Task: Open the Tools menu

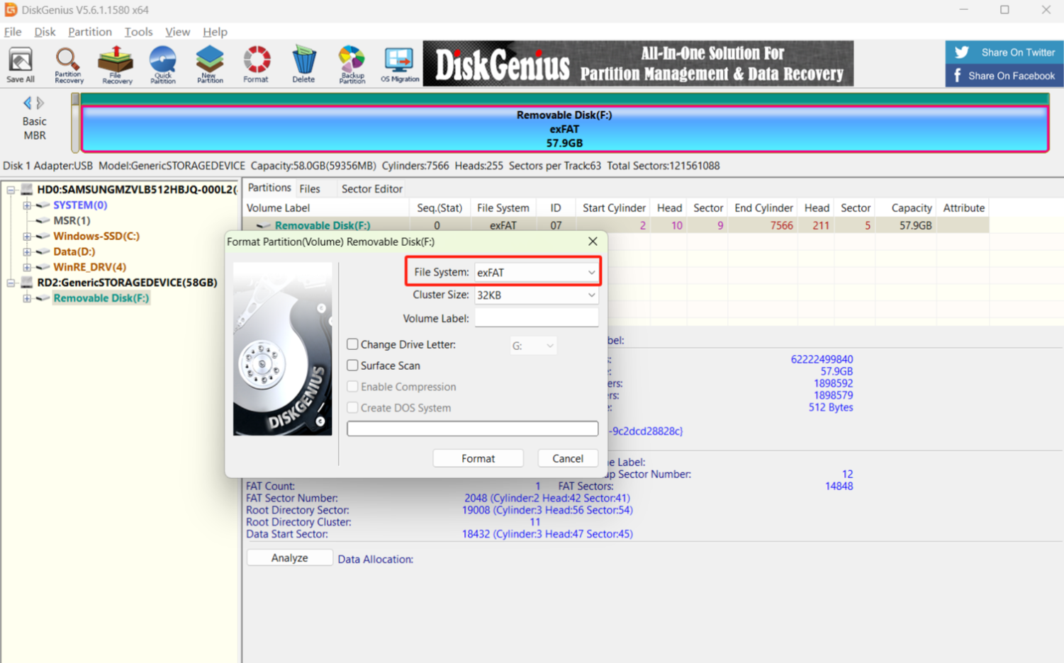Action: (x=138, y=32)
